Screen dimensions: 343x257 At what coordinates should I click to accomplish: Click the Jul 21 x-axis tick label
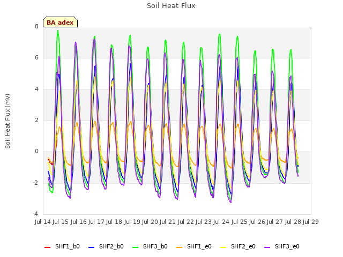point(168,222)
